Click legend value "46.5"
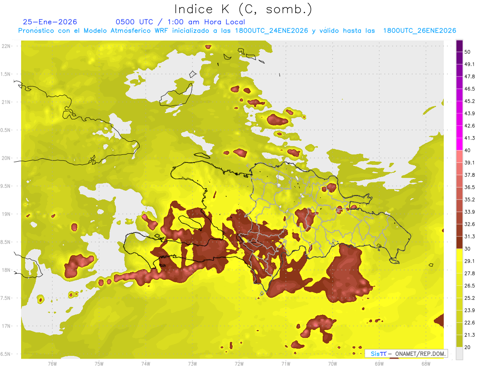 [469, 89]
